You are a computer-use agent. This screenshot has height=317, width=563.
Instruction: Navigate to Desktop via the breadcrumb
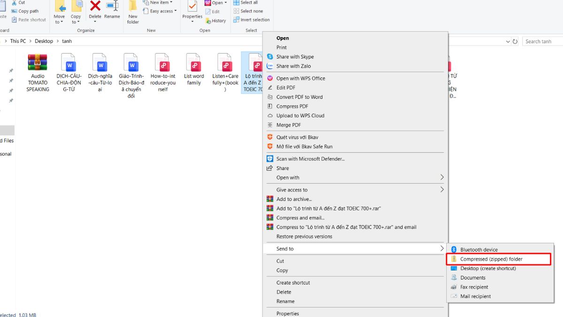(44, 41)
